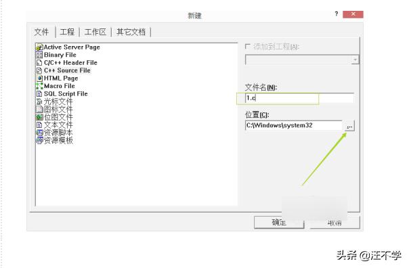Click the 位置 path field
The image size is (409, 268).
pos(294,125)
